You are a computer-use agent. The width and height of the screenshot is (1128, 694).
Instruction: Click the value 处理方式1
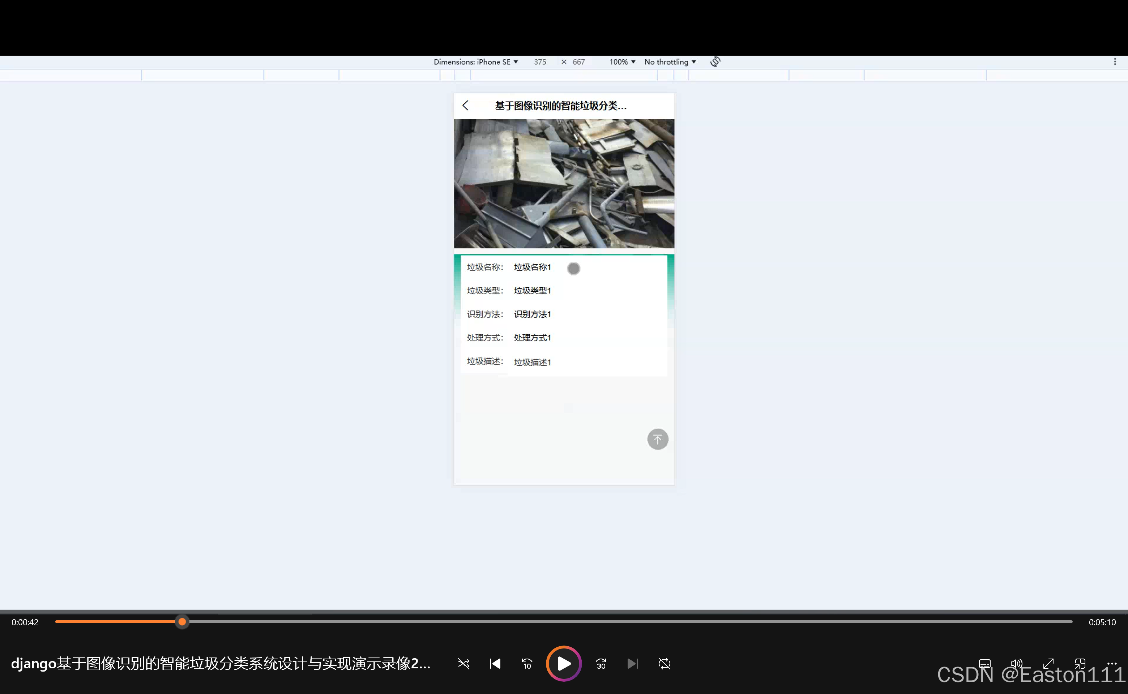[x=532, y=338]
